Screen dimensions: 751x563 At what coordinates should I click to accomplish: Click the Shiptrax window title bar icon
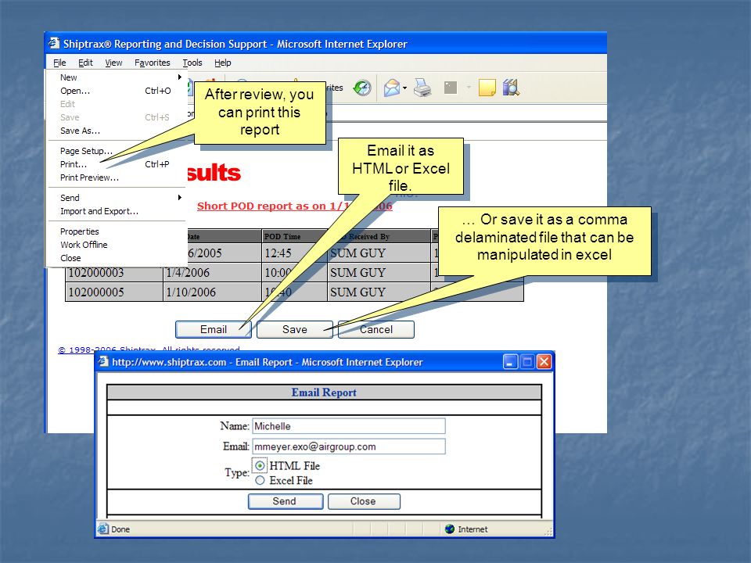pos(54,44)
